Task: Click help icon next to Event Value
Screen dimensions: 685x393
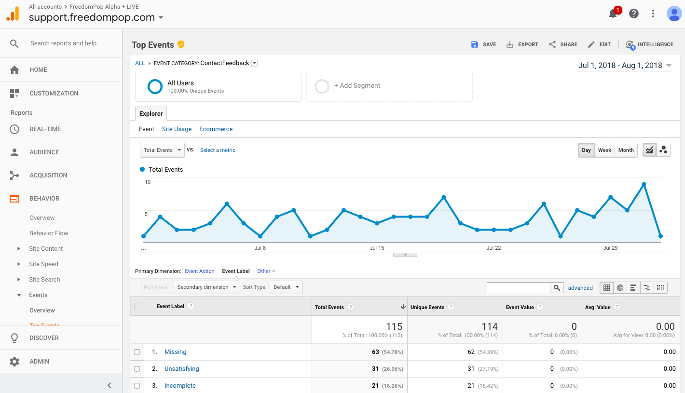Action: point(540,307)
